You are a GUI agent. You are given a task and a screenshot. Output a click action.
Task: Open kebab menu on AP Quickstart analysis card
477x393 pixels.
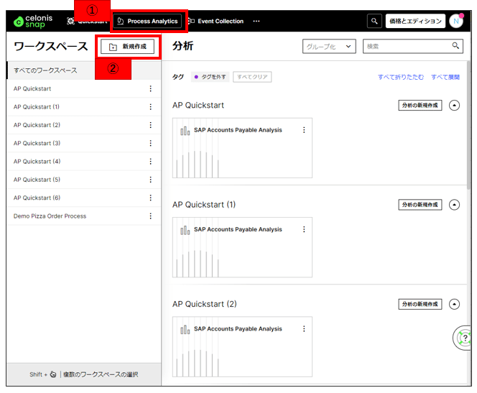304,130
